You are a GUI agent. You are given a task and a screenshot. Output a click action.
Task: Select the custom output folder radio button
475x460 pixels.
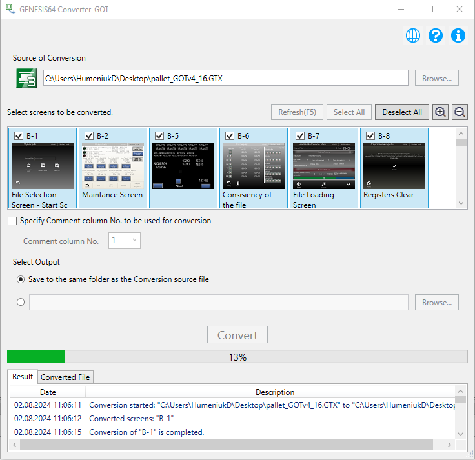click(21, 302)
